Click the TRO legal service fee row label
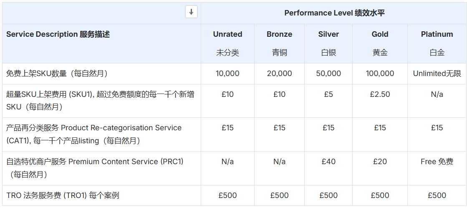This screenshot has height=208, width=467. (63, 195)
